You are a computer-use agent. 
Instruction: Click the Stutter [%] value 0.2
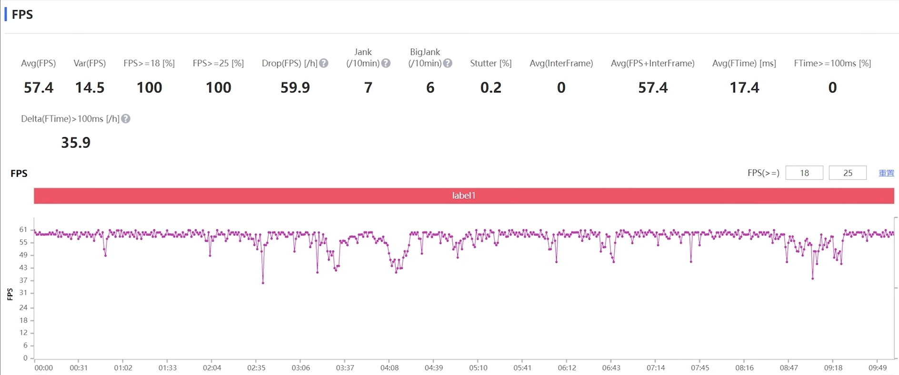pyautogui.click(x=491, y=87)
